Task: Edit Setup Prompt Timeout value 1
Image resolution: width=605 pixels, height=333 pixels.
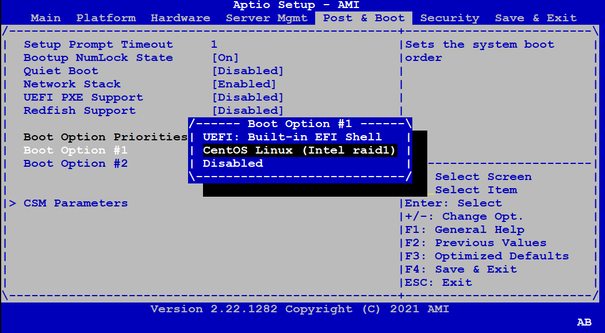Action: pos(214,44)
